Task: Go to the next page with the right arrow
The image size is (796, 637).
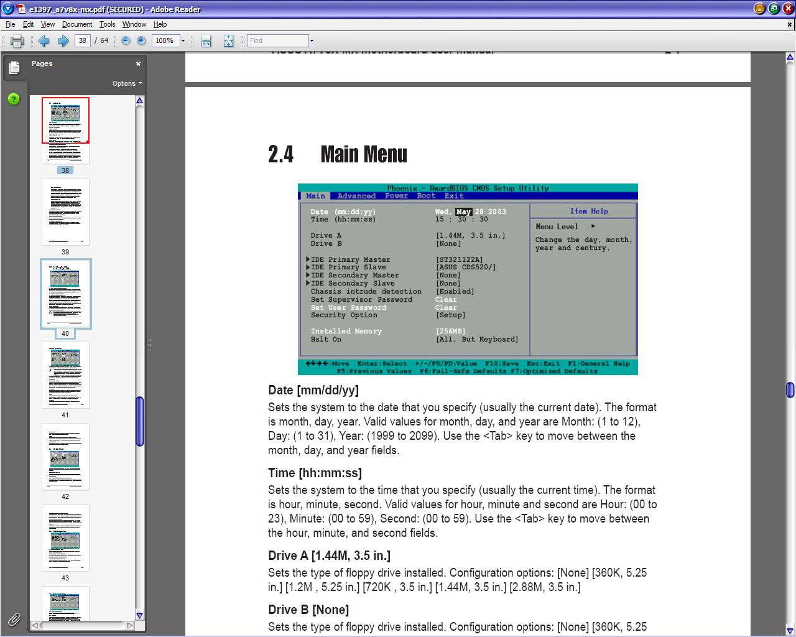Action: [63, 41]
